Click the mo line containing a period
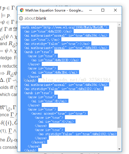Viewport: 129px width, 154px height. click(42, 40)
